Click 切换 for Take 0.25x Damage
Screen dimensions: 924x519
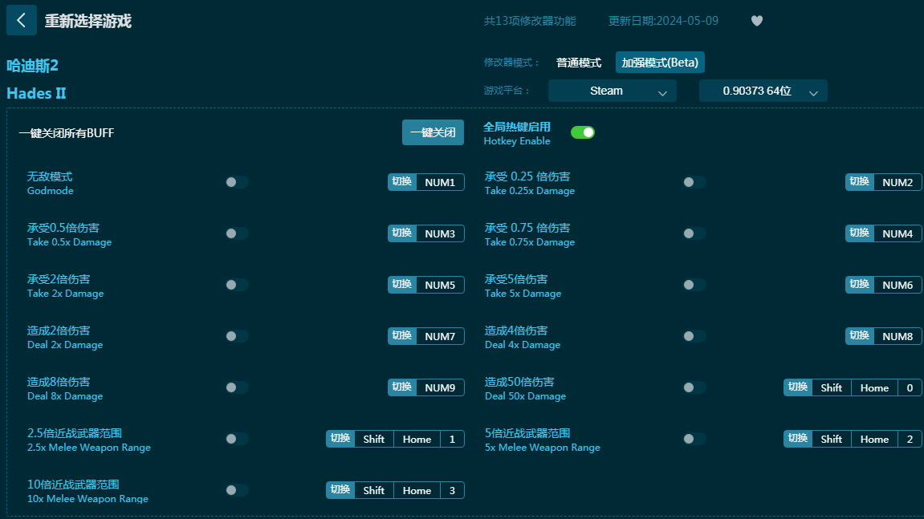(859, 182)
